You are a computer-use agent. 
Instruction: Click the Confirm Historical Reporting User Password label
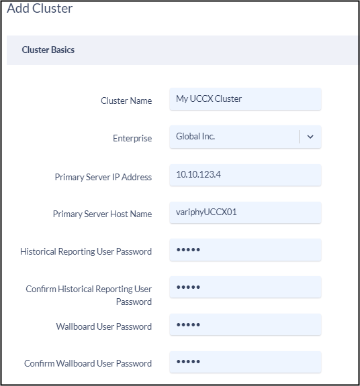89,295
